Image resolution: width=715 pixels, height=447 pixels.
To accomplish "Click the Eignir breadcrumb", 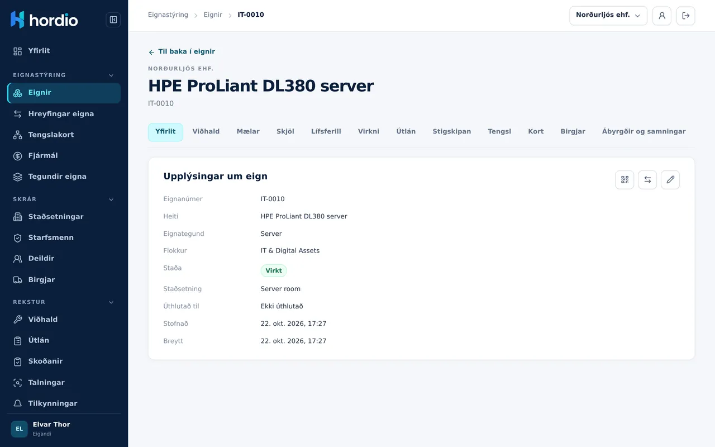I will 213,15.
